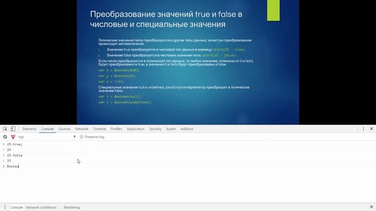Open the Network conditions drawer tab

(41, 207)
